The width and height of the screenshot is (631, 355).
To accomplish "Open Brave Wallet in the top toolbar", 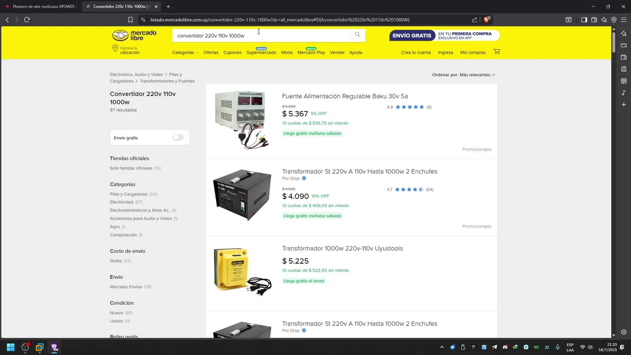I will [x=594, y=20].
